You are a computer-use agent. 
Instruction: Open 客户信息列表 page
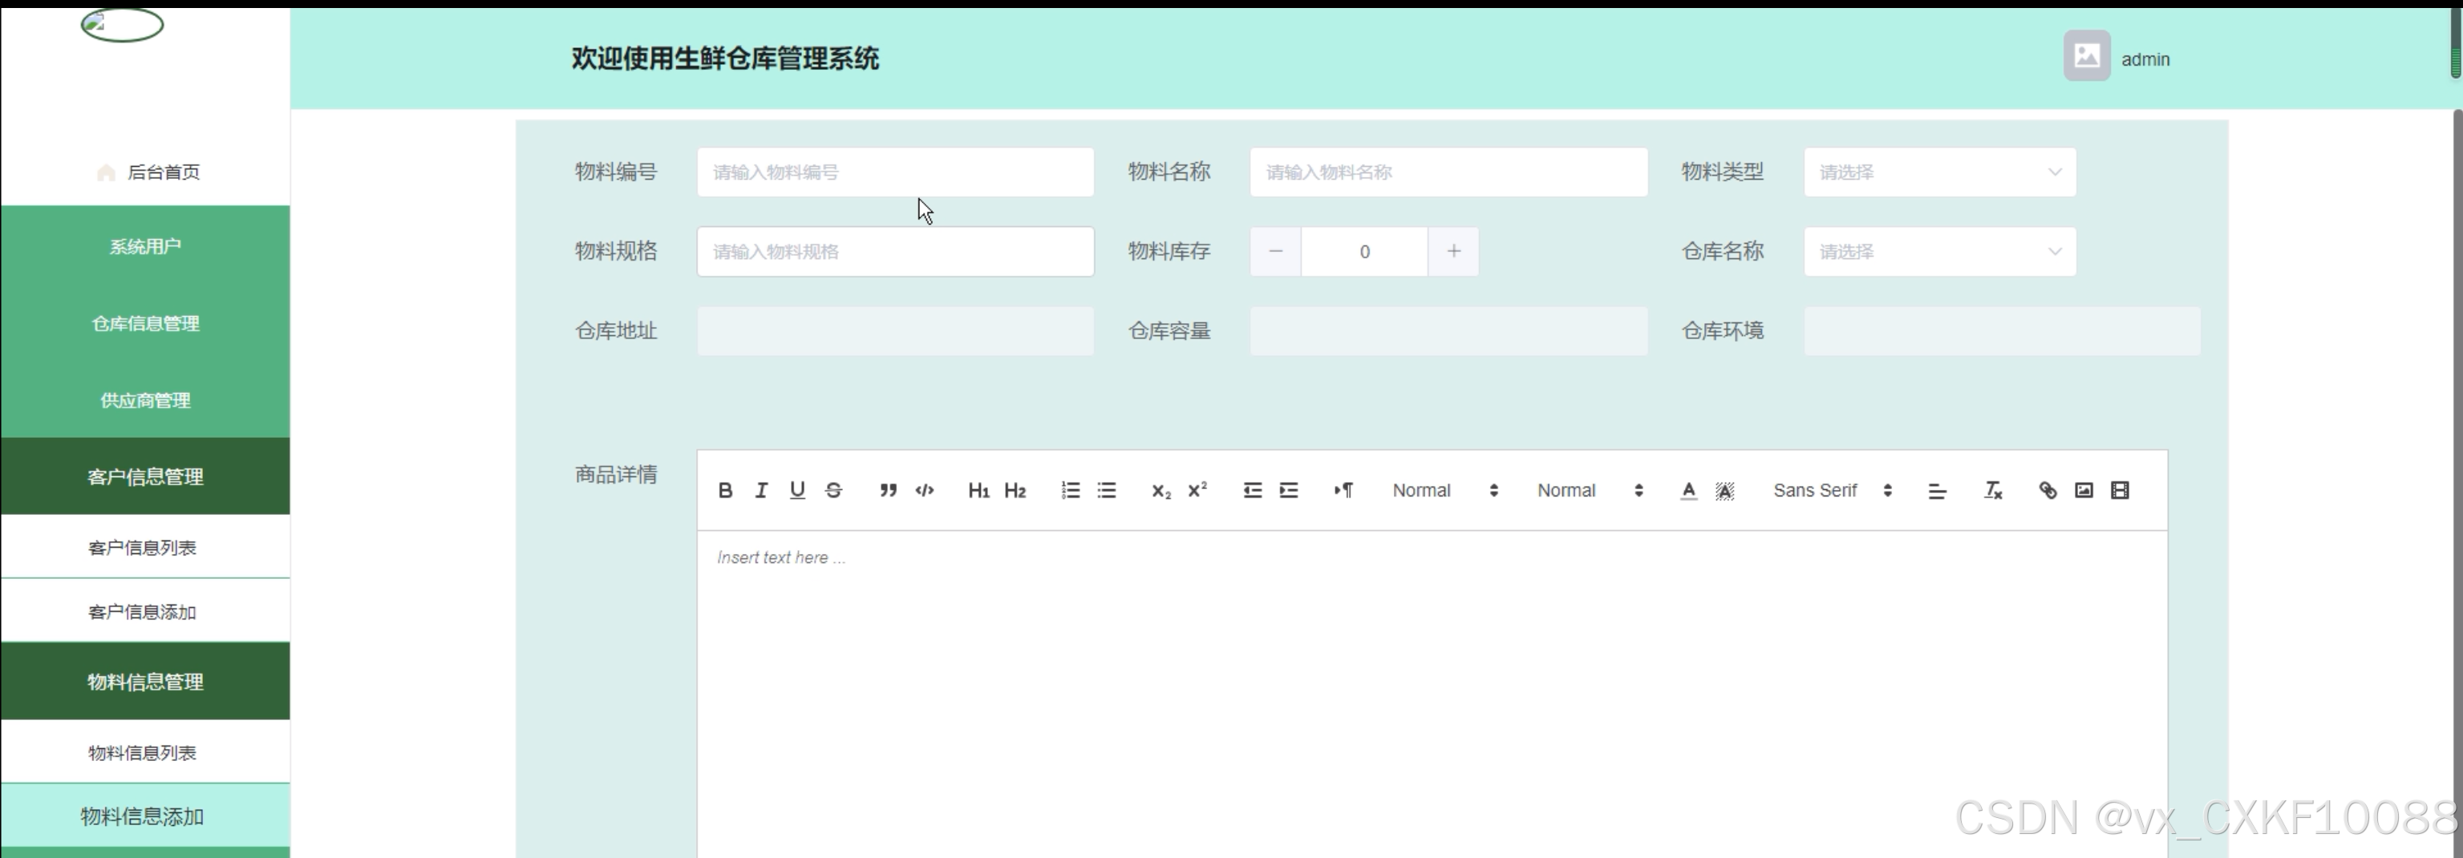pos(145,547)
